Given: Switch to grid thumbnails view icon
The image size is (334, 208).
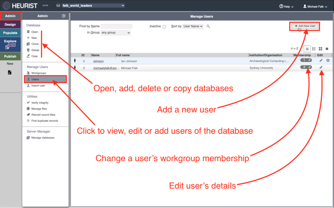Looking at the screenshot, I should click(320, 49).
